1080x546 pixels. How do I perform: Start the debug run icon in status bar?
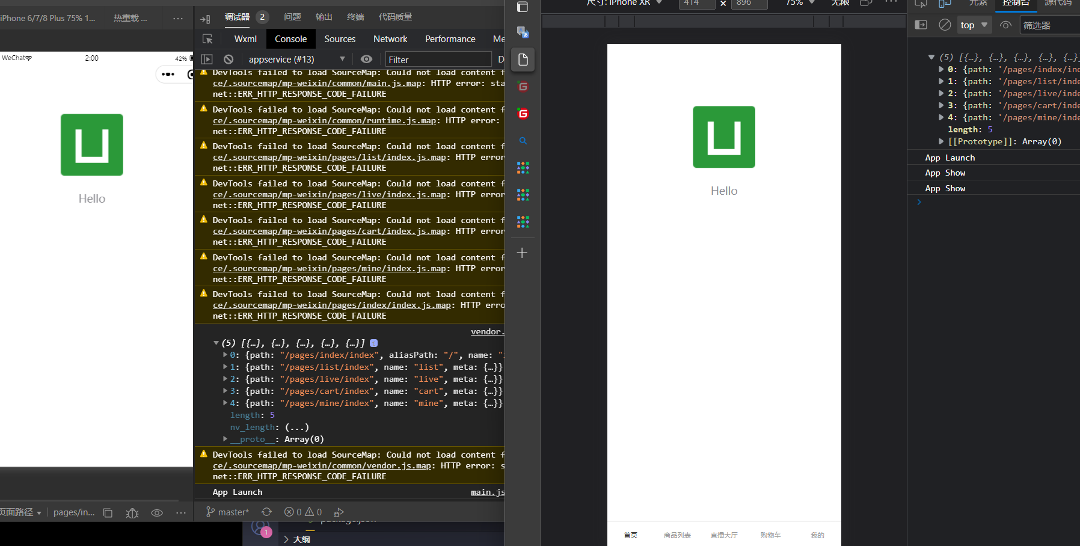click(x=339, y=512)
